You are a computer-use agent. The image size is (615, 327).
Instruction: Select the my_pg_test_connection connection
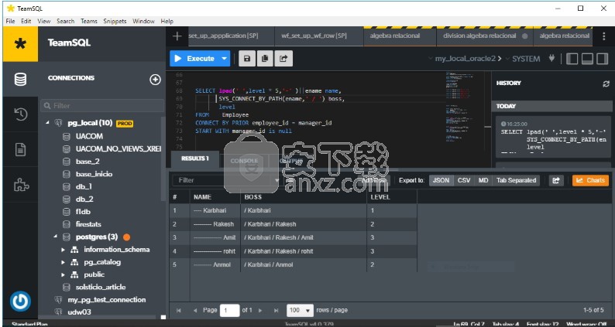tap(107, 300)
